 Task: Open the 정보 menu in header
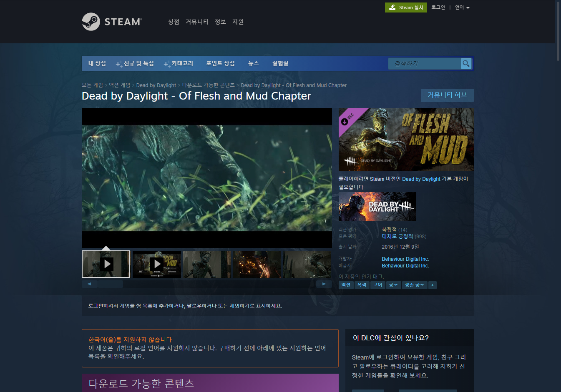220,22
